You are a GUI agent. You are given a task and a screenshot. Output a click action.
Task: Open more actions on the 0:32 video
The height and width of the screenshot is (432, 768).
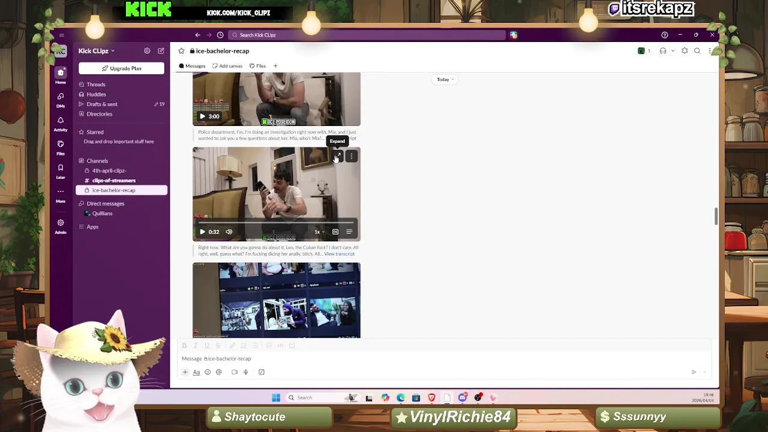pyautogui.click(x=352, y=156)
